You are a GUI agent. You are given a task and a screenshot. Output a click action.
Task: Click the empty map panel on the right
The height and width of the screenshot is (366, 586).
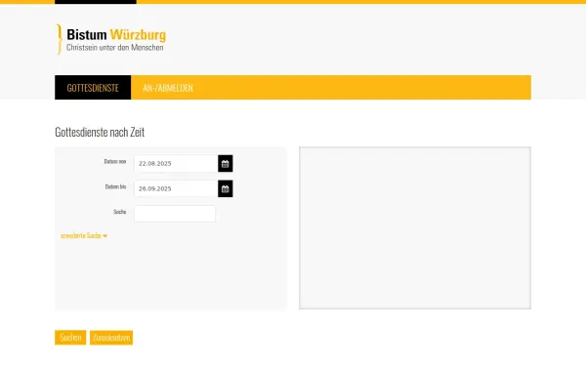point(415,227)
